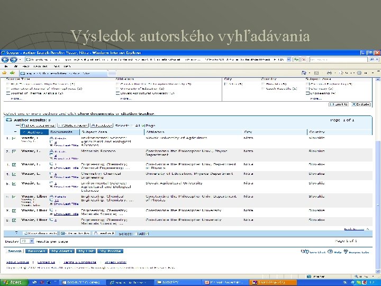Image resolution: width=381 pixels, height=286 pixels.
Task: Click inside the Live Search box
Action: coord(338,59)
